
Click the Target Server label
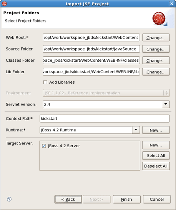tap(20, 143)
